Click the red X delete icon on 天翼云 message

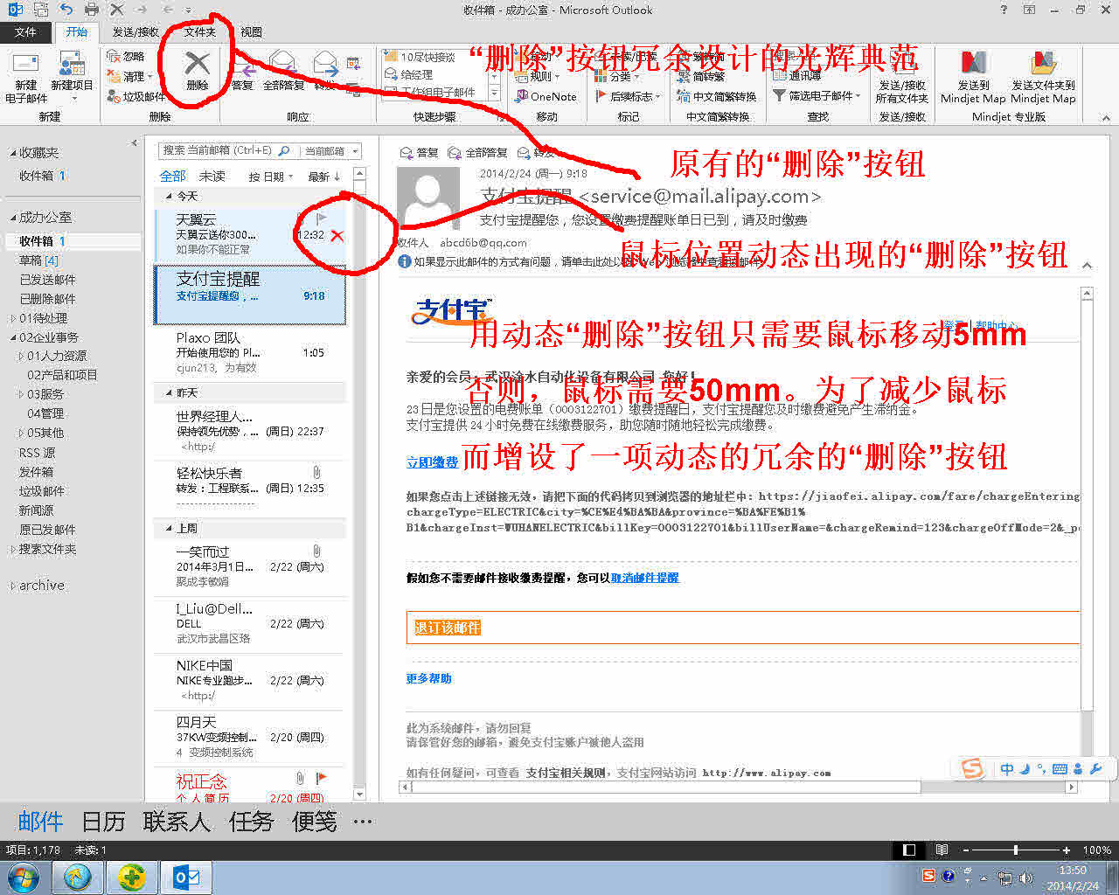pos(337,235)
